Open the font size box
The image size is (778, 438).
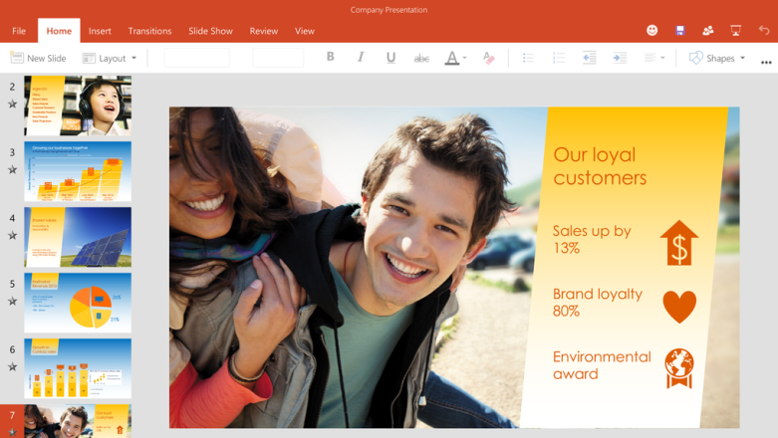(278, 58)
